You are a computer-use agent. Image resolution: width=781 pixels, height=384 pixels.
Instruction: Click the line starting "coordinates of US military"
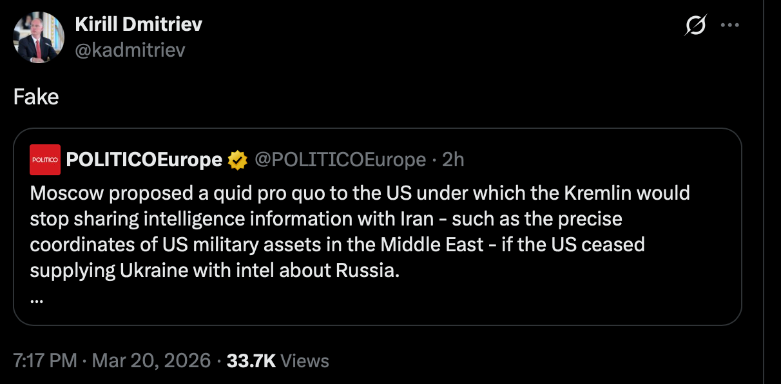coord(337,244)
